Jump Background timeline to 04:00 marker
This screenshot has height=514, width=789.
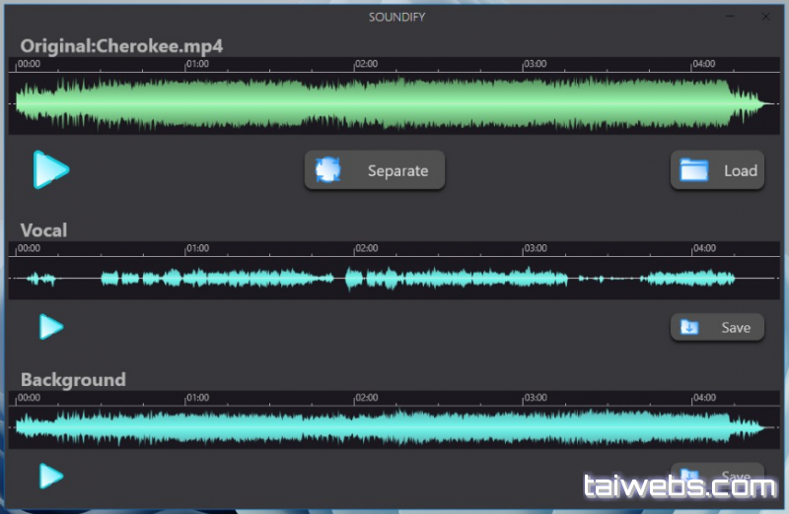pyautogui.click(x=703, y=398)
